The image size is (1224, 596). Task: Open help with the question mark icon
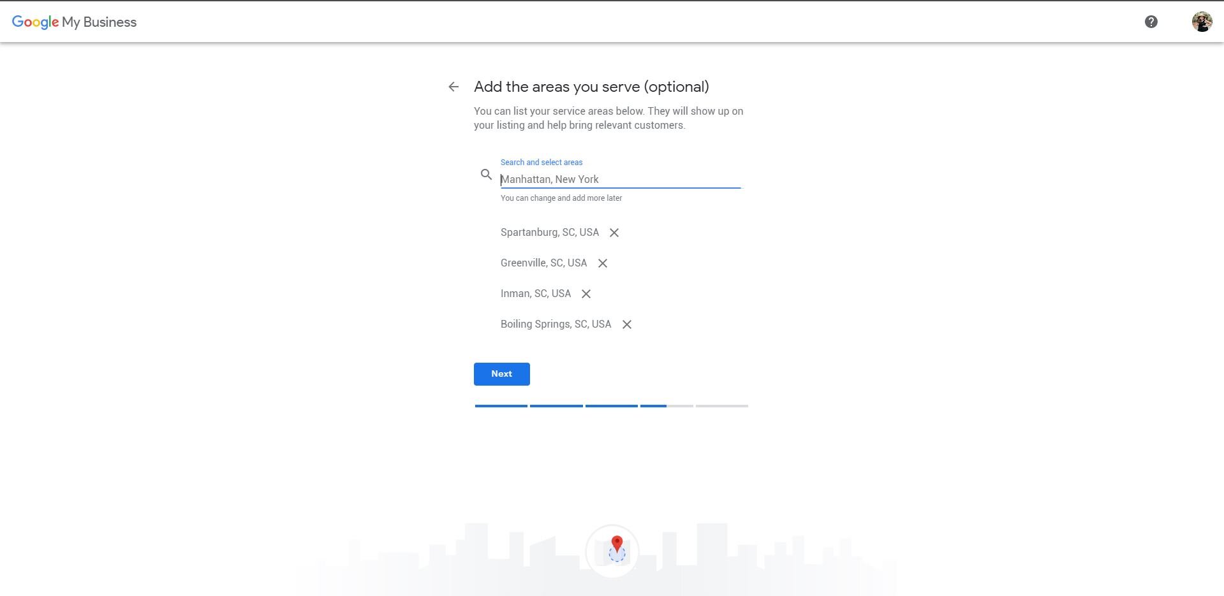pos(1151,22)
